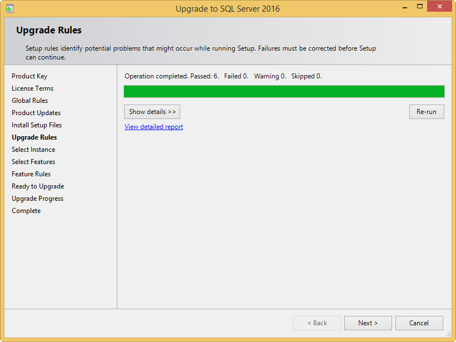Re-run the upgrade rules check

(x=427, y=112)
